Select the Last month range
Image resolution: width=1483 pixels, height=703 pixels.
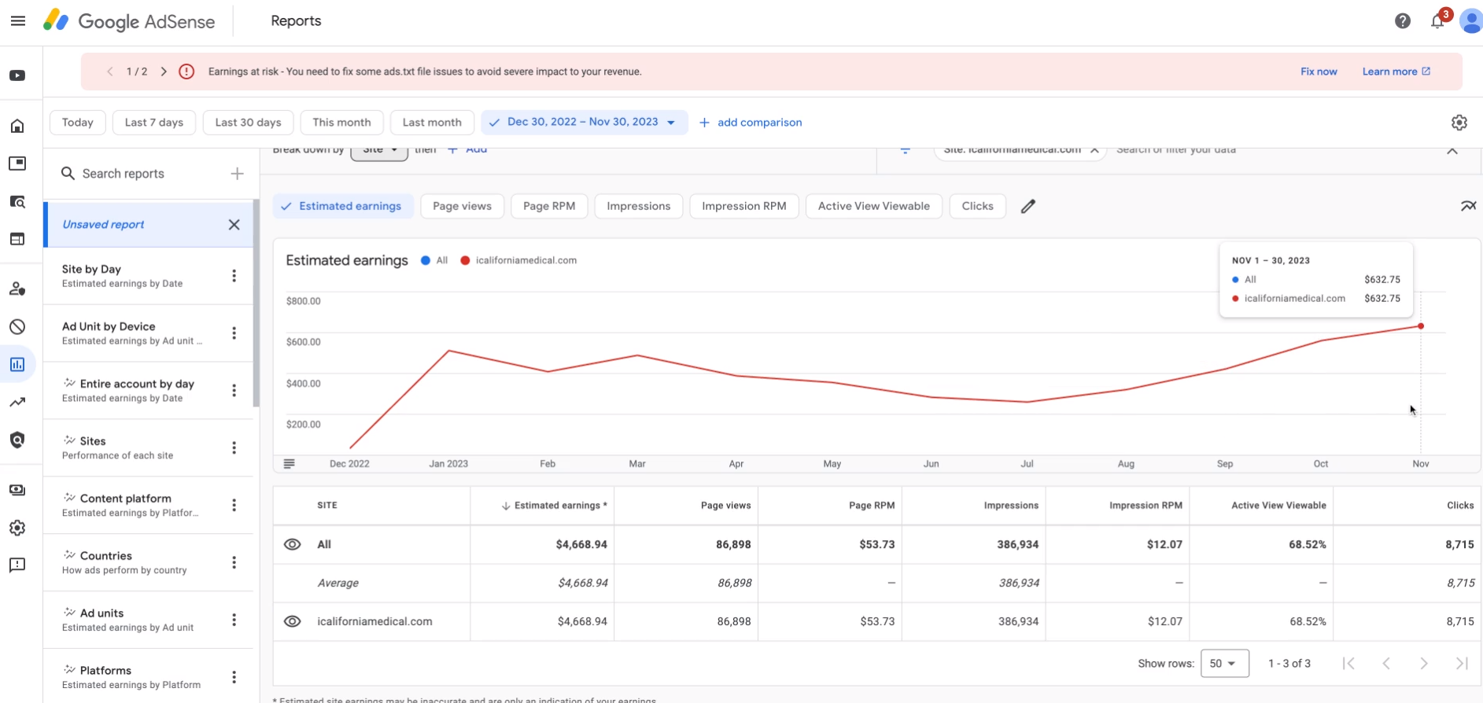(x=432, y=122)
